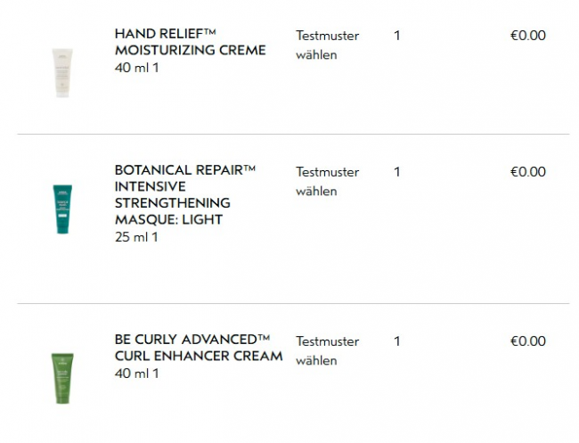579x443 pixels.
Task: Open Hand Relief Moisturizing Creme product page
Action: pyautogui.click(x=190, y=42)
